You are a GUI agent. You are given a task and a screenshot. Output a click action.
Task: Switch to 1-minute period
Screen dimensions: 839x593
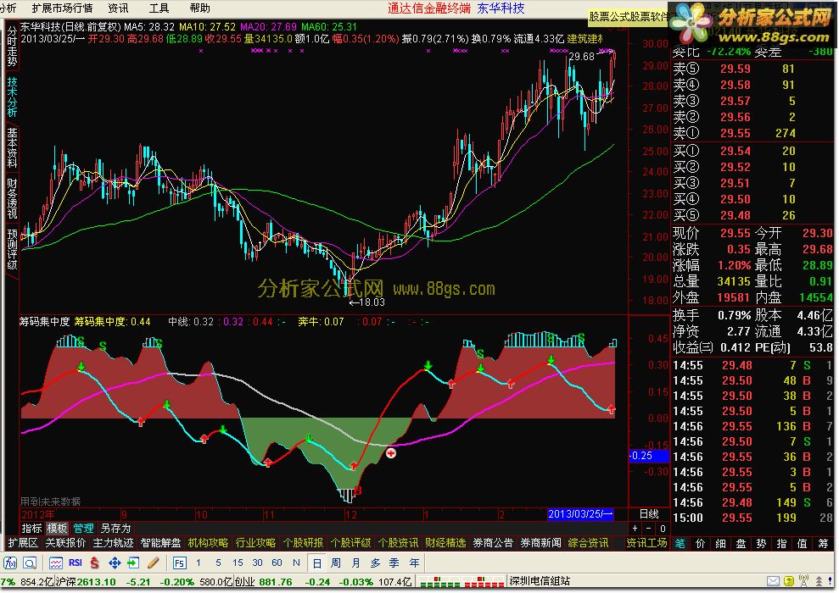click(199, 563)
